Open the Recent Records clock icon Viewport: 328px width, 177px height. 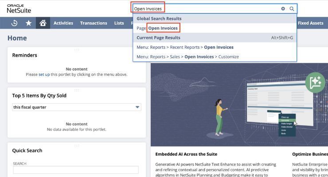14,23
